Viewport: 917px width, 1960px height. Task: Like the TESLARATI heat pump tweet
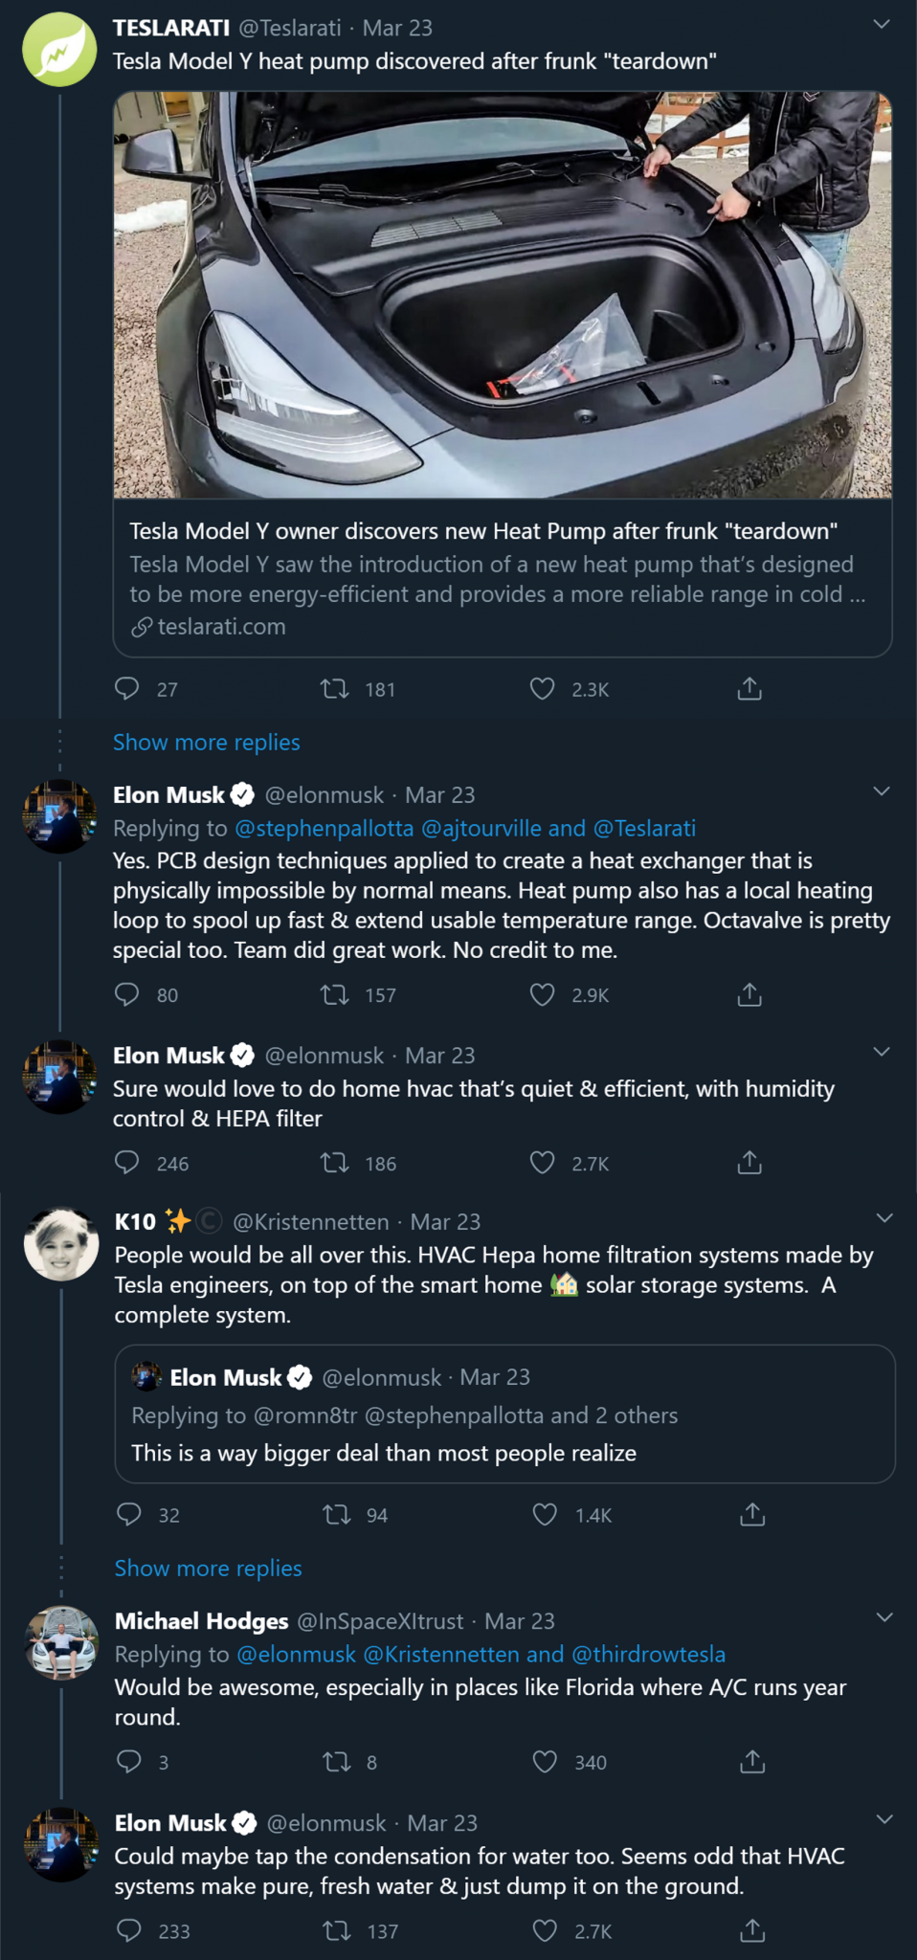click(543, 689)
